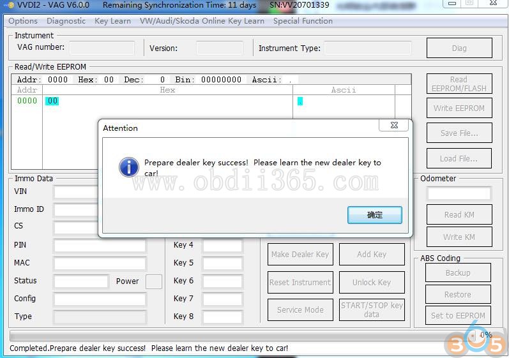Open the Diagnostic menu
509x358 pixels.
click(66, 21)
